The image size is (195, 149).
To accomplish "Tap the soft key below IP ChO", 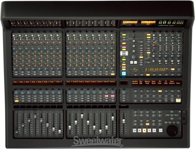I will point(166,91).
